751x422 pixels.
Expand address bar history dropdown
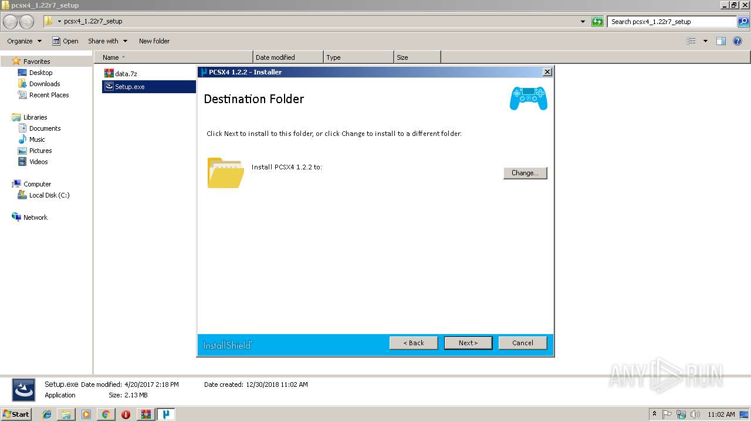583,22
